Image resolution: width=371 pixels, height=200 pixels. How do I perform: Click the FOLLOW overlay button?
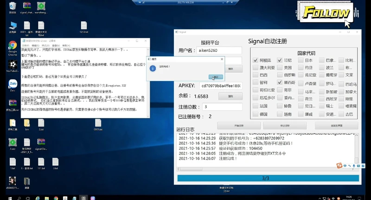click(326, 12)
